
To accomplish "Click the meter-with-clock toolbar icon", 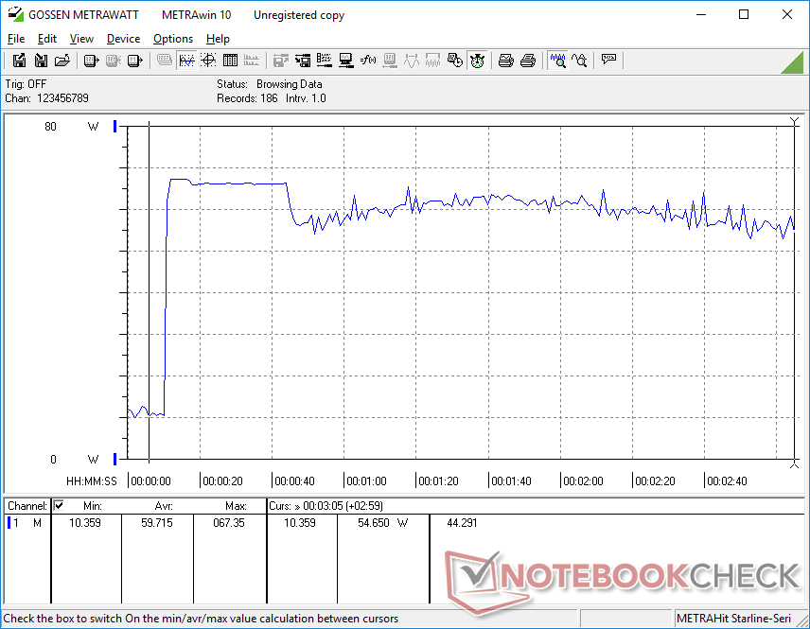I will tap(454, 61).
